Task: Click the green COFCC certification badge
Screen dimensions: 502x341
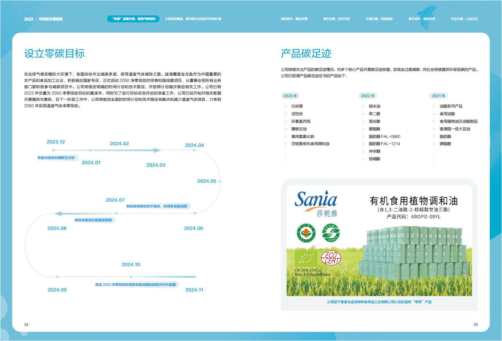Action: tap(331, 233)
